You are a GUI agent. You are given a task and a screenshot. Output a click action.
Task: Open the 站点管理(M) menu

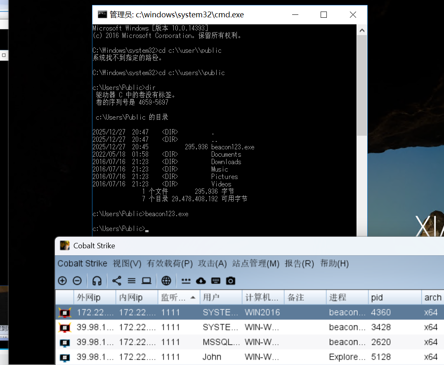click(256, 264)
